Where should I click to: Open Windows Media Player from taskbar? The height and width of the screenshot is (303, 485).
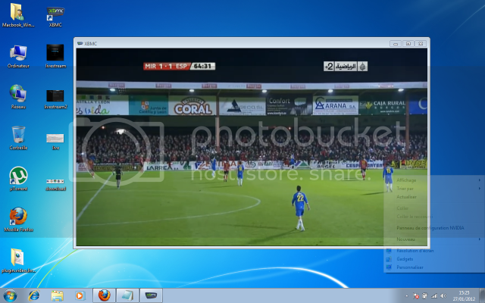point(80,295)
